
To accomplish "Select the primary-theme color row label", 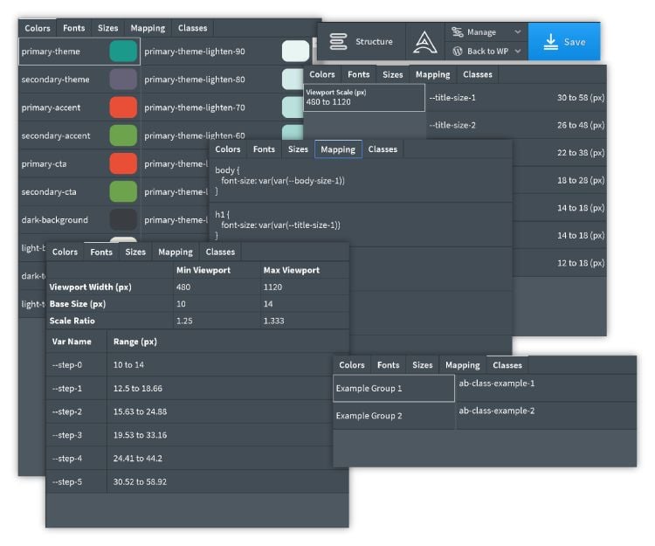I will point(51,52).
